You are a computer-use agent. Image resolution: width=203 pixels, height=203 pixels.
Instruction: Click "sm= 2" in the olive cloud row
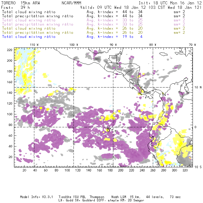pyautogui.click(x=179, y=28)
